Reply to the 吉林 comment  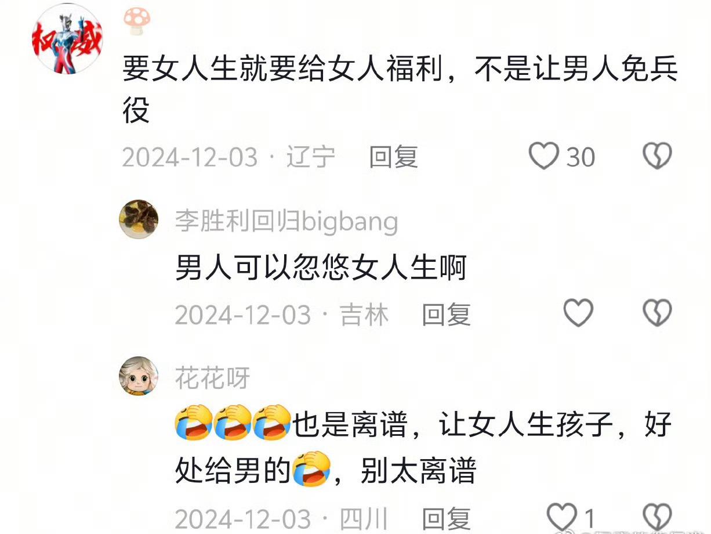tap(445, 314)
